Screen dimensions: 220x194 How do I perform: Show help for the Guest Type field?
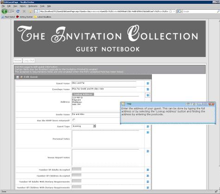pos(148,126)
